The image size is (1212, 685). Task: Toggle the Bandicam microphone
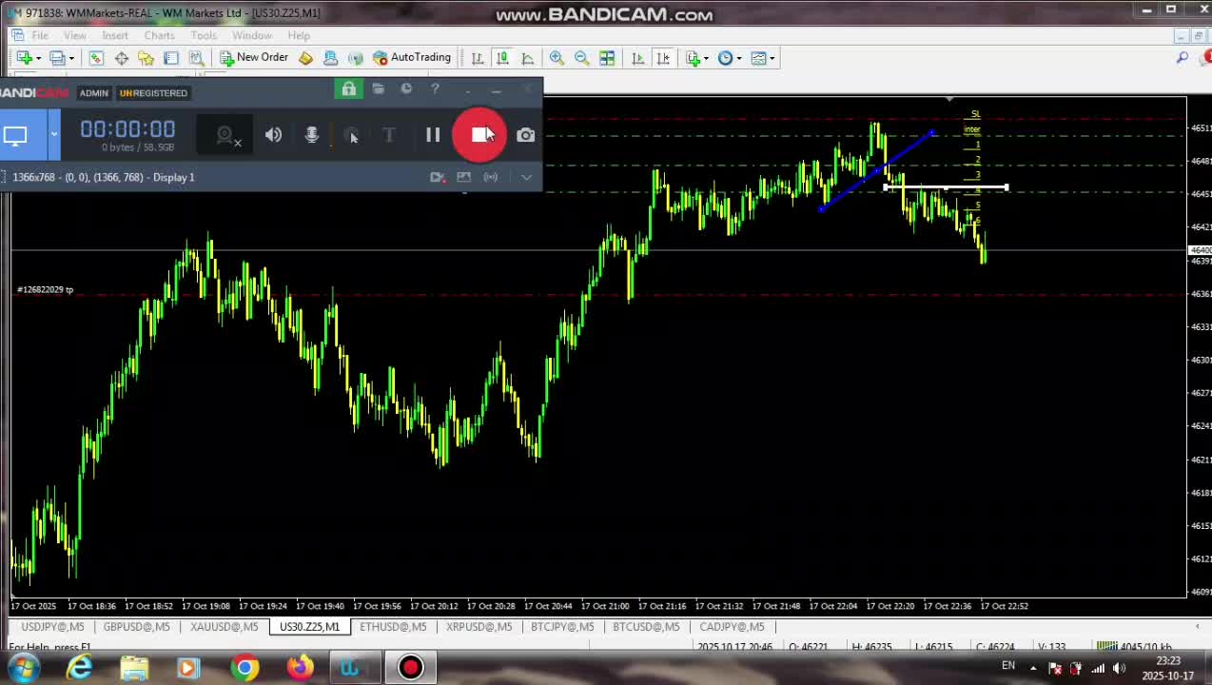click(x=311, y=135)
